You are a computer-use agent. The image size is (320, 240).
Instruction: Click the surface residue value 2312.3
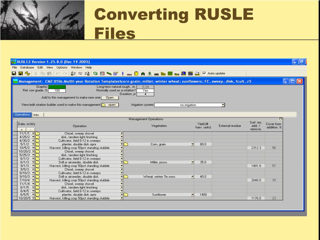[256, 148]
